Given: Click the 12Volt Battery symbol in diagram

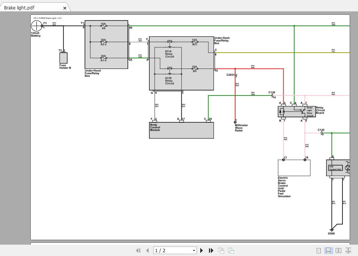Looking at the screenshot, I should tap(36, 26).
